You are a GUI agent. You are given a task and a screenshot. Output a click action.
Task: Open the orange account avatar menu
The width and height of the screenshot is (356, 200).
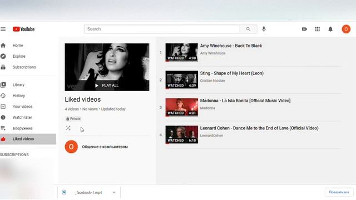346,29
